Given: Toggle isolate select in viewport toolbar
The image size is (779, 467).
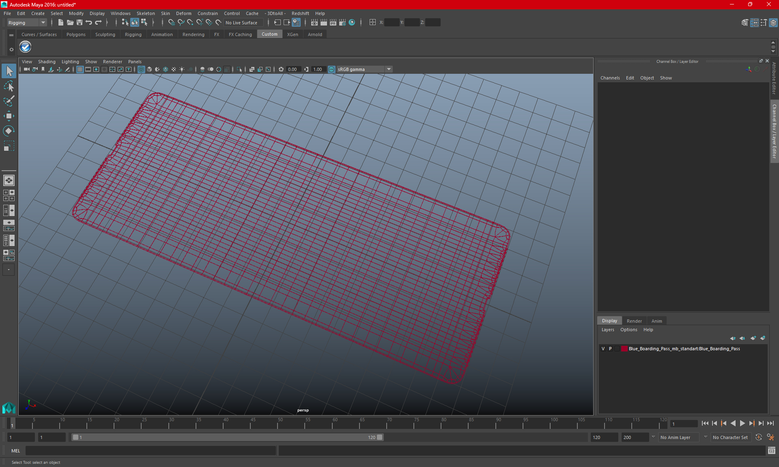Looking at the screenshot, I should pos(239,69).
